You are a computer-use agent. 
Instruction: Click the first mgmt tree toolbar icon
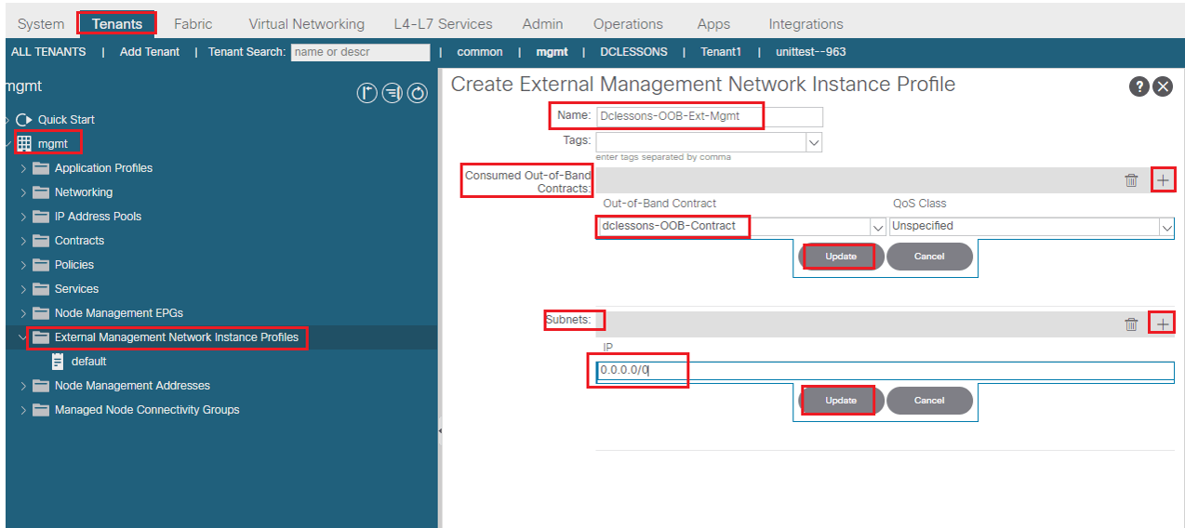coord(367,93)
